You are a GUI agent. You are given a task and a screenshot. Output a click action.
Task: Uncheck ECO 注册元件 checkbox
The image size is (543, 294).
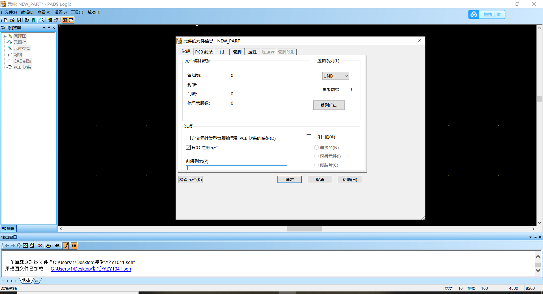(188, 147)
